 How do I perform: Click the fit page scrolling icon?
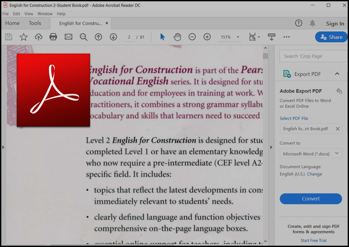point(252,37)
